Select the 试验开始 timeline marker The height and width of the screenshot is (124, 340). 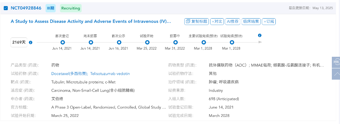tap(147, 42)
